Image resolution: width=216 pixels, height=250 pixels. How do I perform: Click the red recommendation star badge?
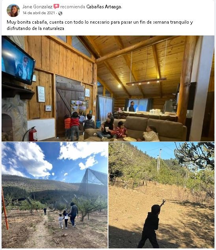tap(56, 6)
